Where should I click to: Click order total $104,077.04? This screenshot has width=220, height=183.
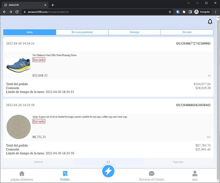(202, 84)
